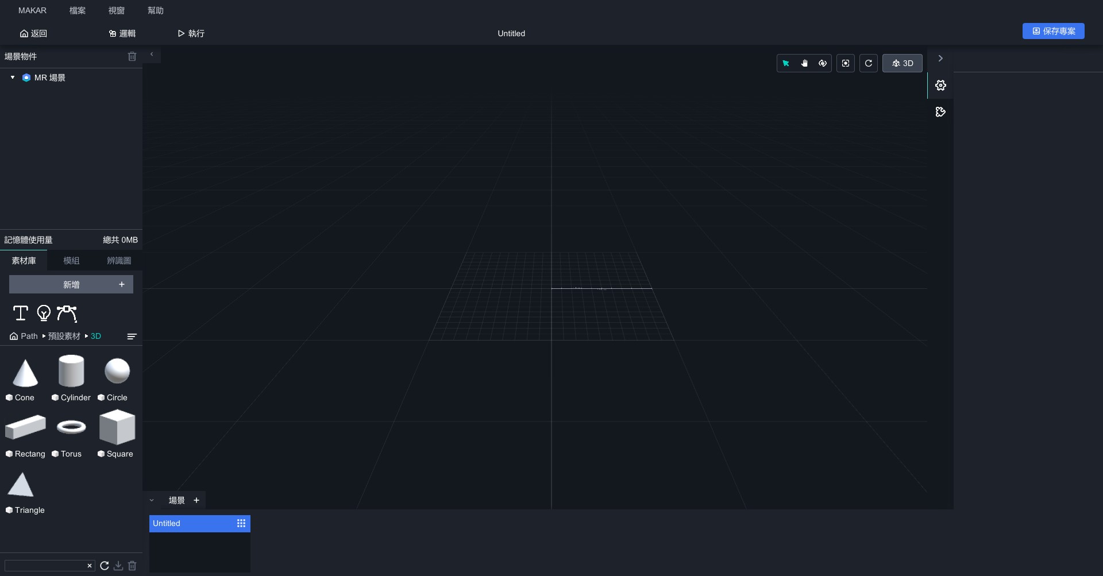The width and height of the screenshot is (1103, 576).
Task: Collapse the 場景 bottom panel
Action: [x=152, y=500]
